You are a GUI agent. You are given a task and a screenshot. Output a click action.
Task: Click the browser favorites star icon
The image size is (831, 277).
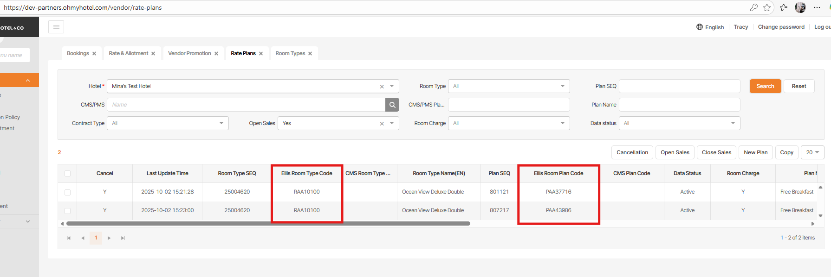pos(767,7)
